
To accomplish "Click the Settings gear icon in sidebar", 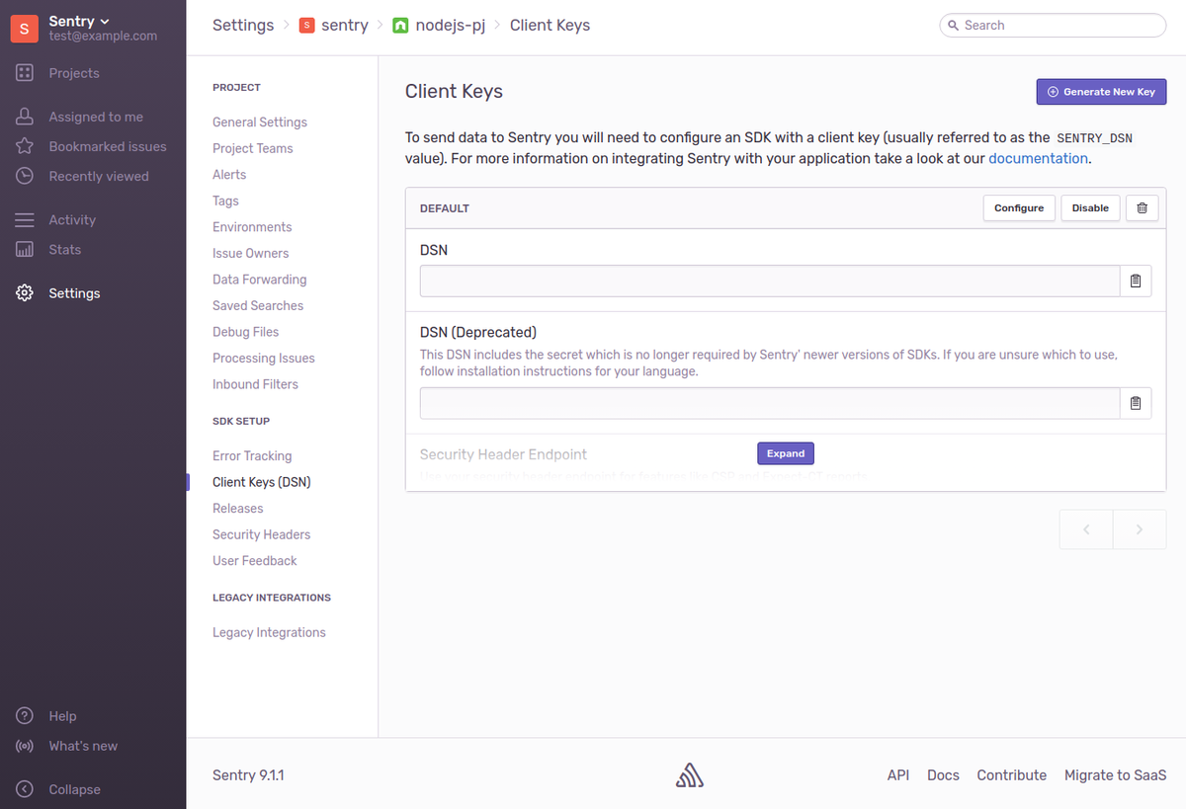I will coord(25,293).
